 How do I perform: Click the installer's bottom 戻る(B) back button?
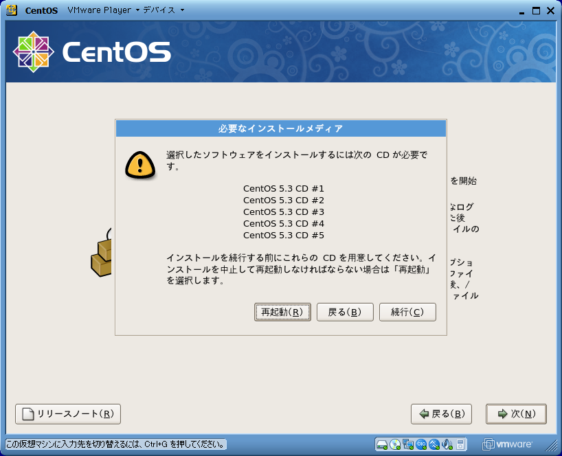(441, 414)
